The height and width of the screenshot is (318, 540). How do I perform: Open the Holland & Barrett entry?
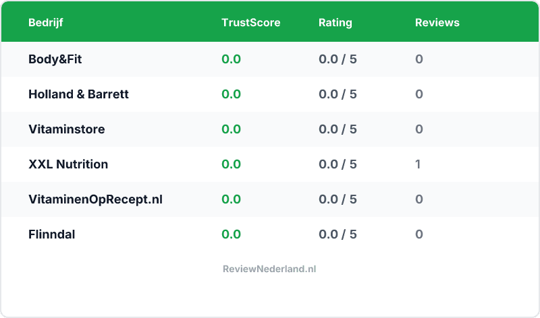tap(78, 94)
